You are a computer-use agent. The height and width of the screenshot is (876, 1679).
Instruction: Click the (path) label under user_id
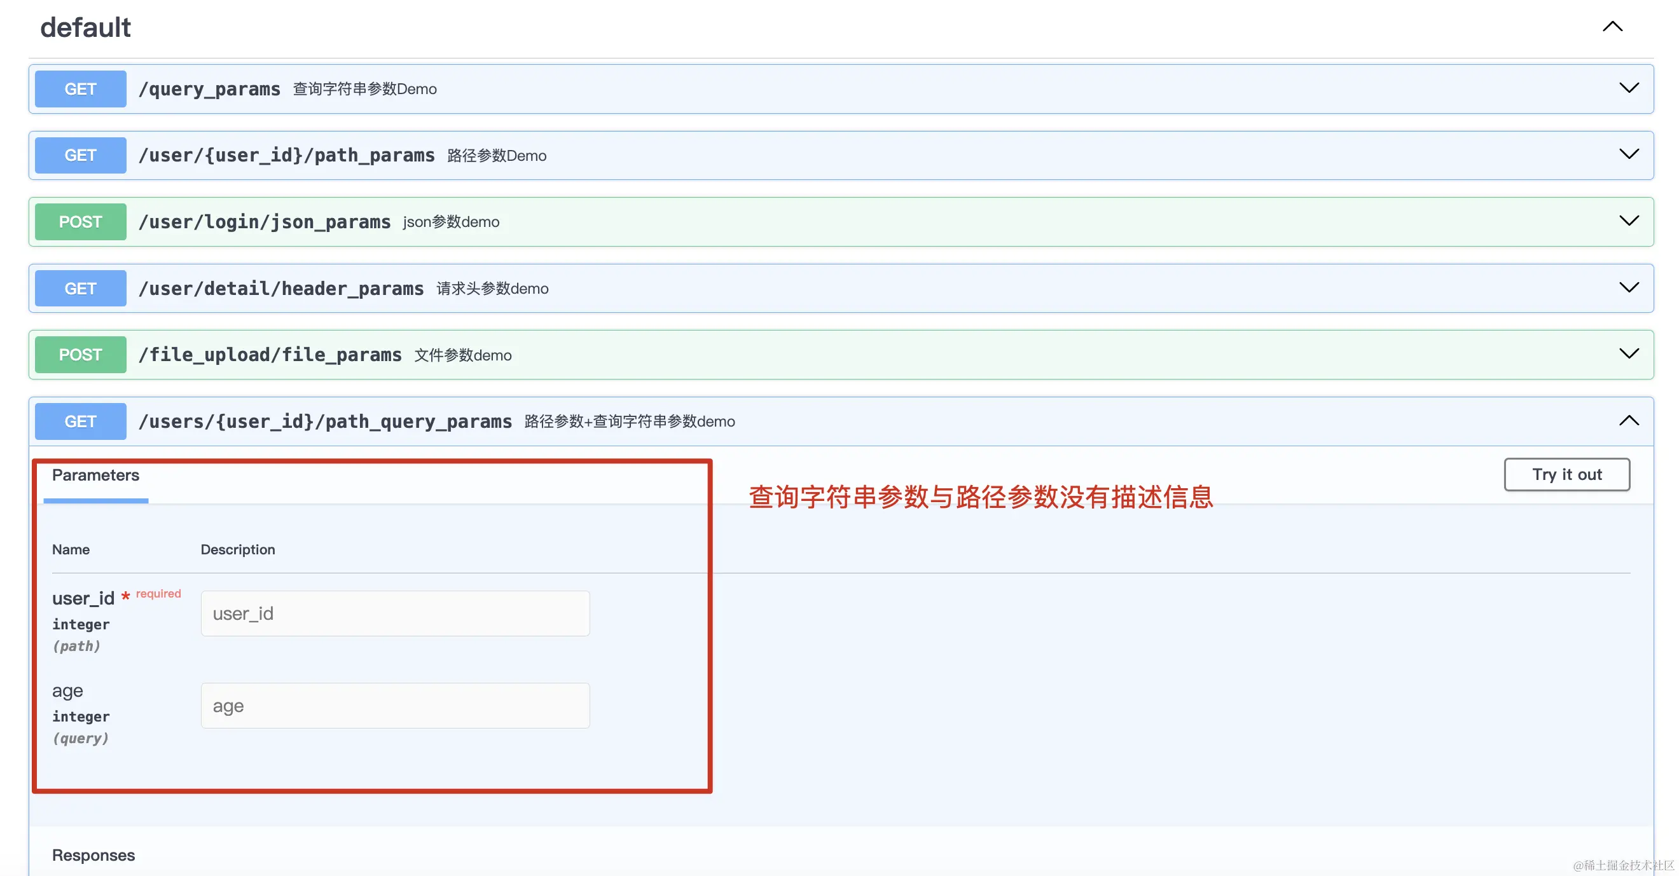(x=76, y=646)
